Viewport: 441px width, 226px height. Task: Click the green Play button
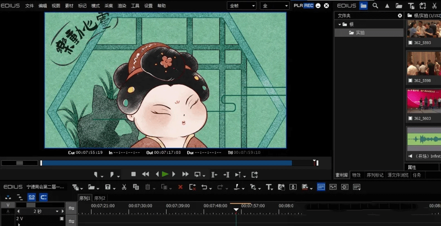click(165, 174)
